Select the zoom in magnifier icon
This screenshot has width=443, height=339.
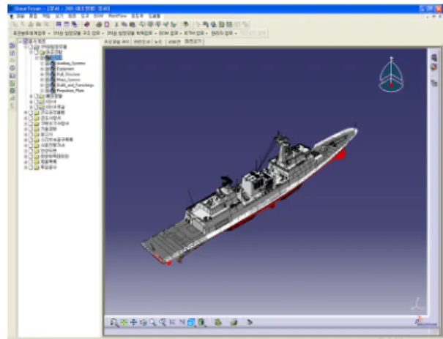tap(153, 322)
